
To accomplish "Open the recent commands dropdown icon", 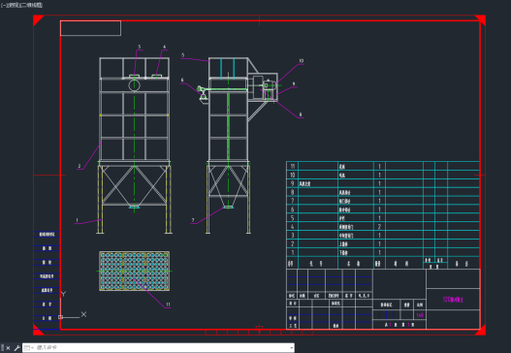I will coord(29,348).
